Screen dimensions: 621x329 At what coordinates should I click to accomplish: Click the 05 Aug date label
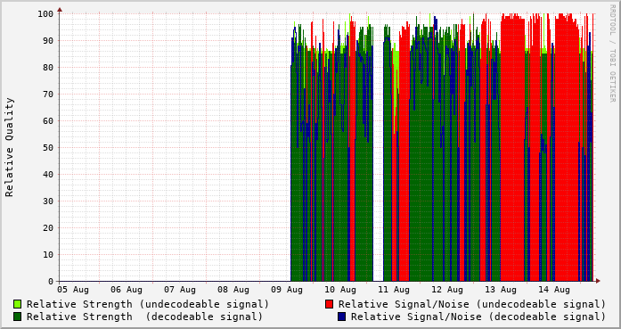[x=73, y=290]
